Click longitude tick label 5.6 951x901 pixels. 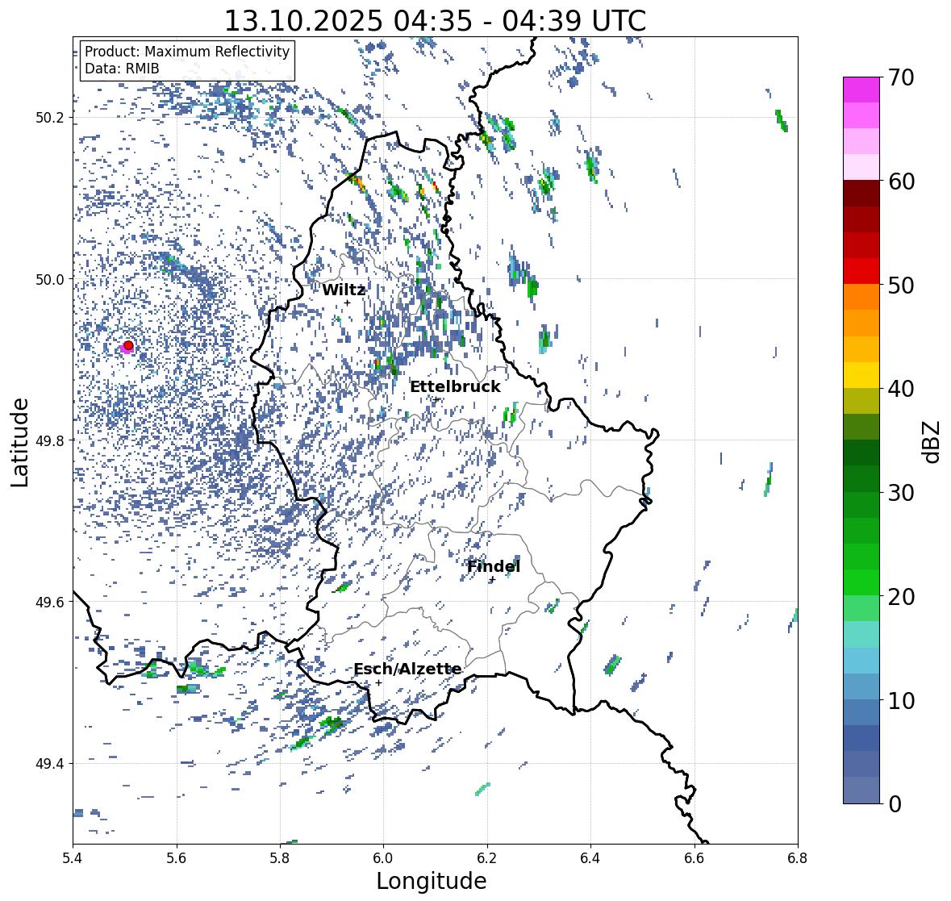(x=177, y=857)
